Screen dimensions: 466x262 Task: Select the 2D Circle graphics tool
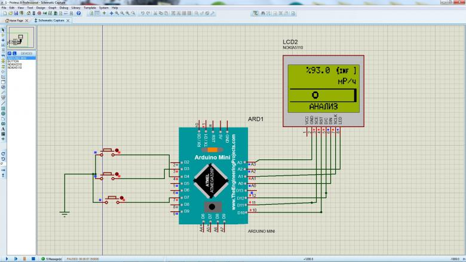[3, 113]
